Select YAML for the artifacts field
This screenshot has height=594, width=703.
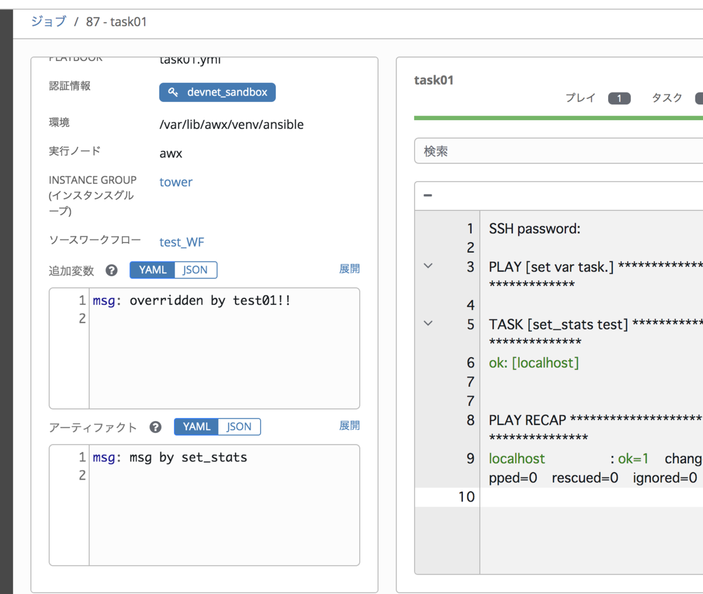tap(196, 427)
